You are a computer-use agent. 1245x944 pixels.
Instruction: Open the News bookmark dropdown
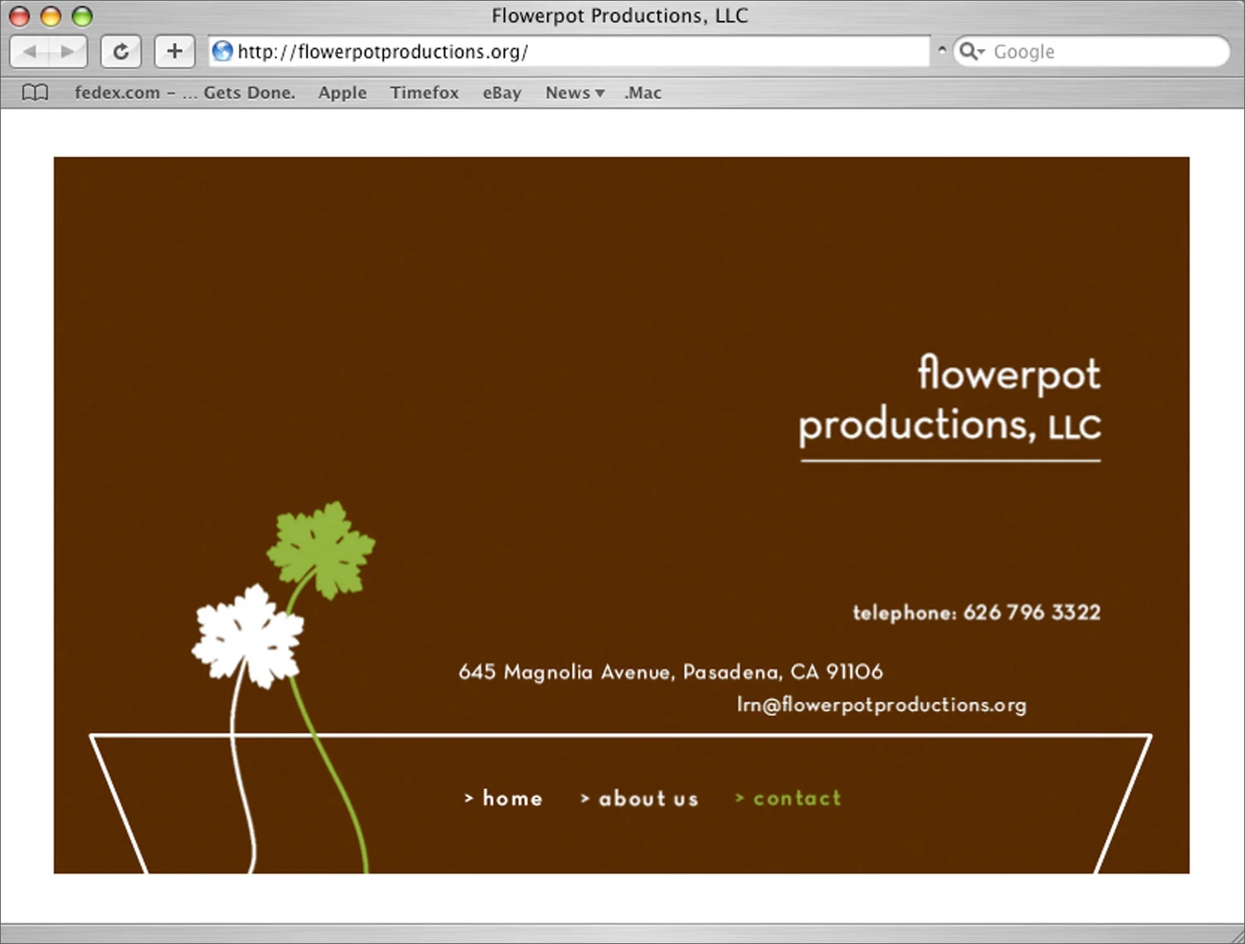pyautogui.click(x=574, y=92)
